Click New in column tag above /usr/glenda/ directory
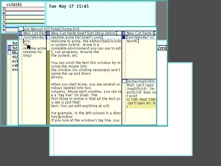The width and height of the screenshot is (221, 166). click(x=27, y=33)
